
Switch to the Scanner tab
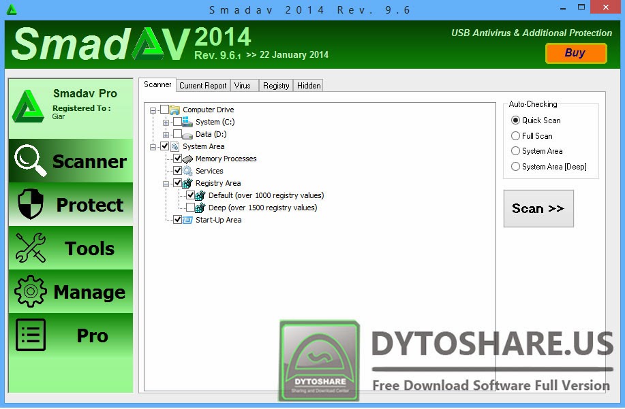[157, 85]
